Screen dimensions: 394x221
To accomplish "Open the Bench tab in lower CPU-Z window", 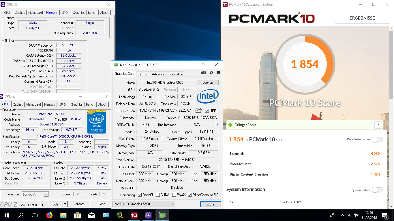I will coord(90,104).
